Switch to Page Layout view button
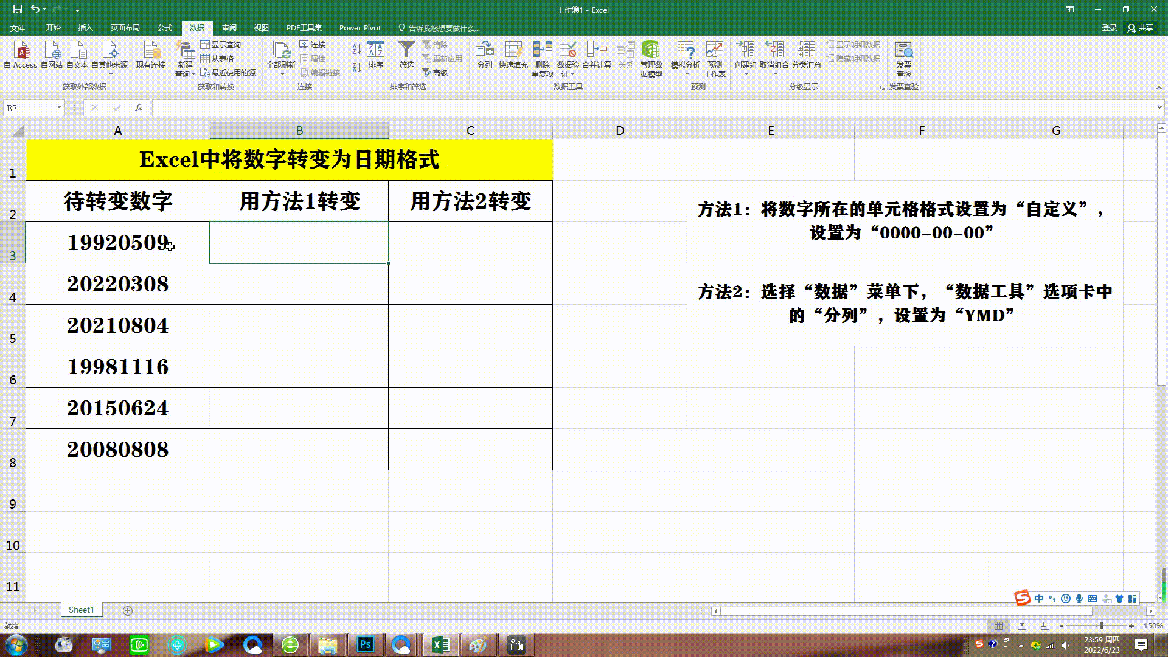Viewport: 1168px width, 657px height. [1022, 625]
